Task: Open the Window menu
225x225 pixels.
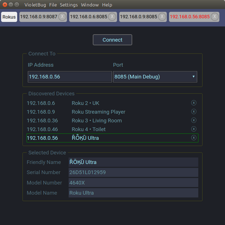Action: (90, 5)
